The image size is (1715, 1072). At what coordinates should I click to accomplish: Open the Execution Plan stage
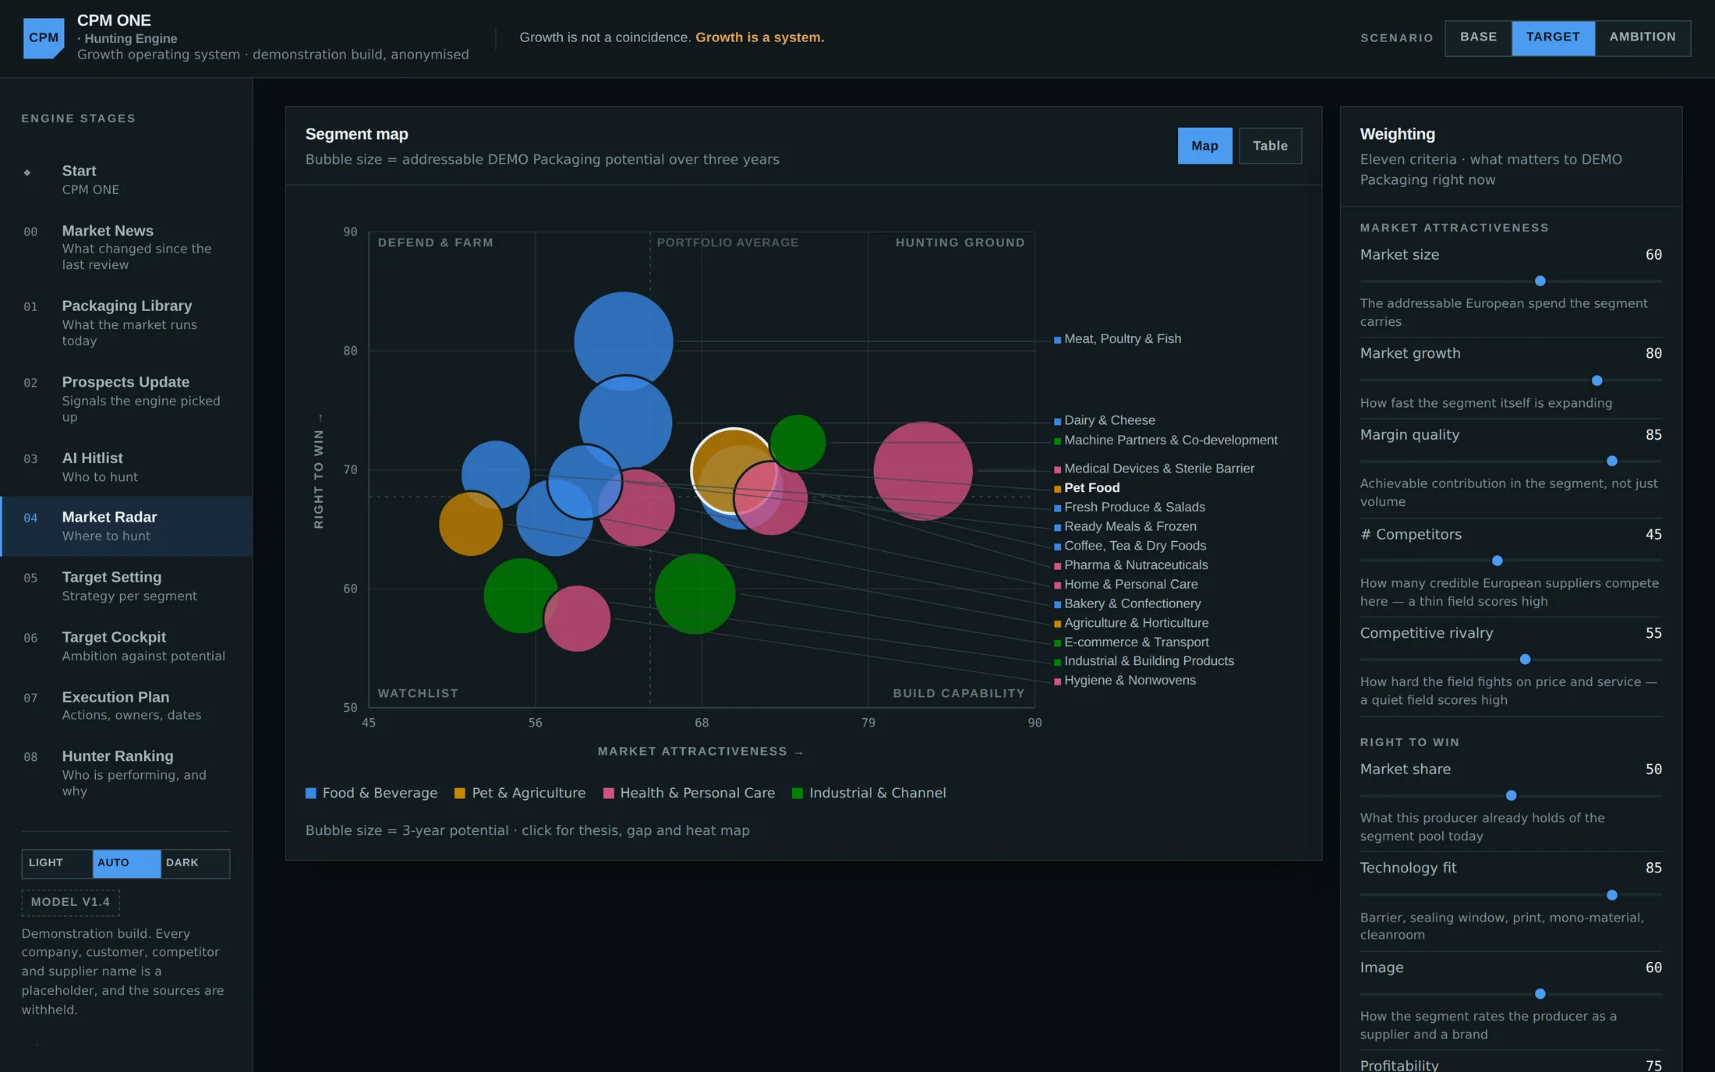[126, 706]
